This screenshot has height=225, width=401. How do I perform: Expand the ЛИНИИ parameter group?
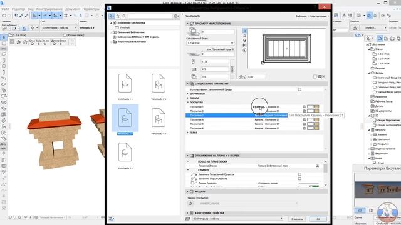pos(188,98)
